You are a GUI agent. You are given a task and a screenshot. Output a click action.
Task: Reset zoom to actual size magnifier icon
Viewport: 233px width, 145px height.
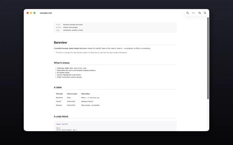205,13
